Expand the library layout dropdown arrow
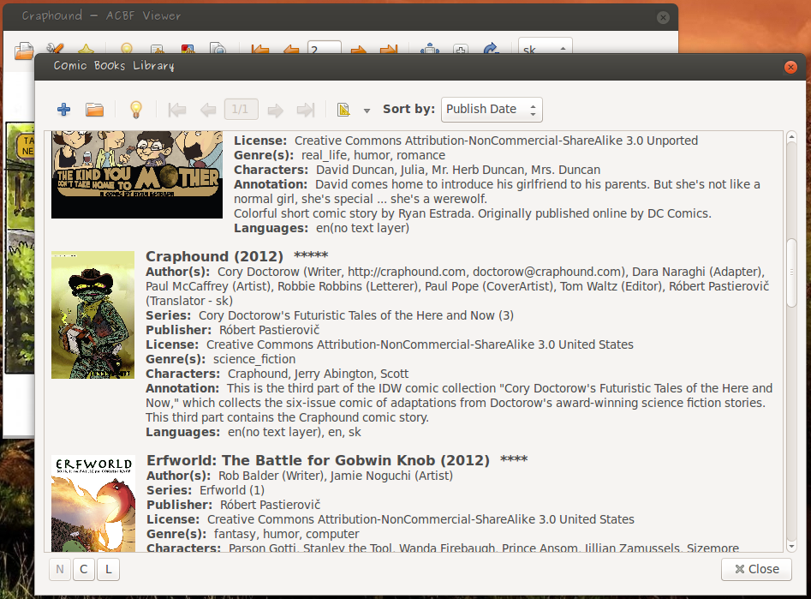Viewport: 811px width, 599px height. tap(367, 111)
